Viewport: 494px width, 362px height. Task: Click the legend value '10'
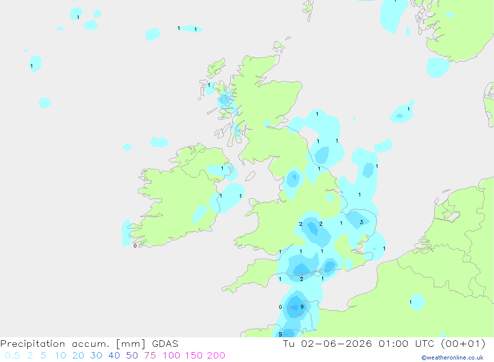tap(60, 356)
